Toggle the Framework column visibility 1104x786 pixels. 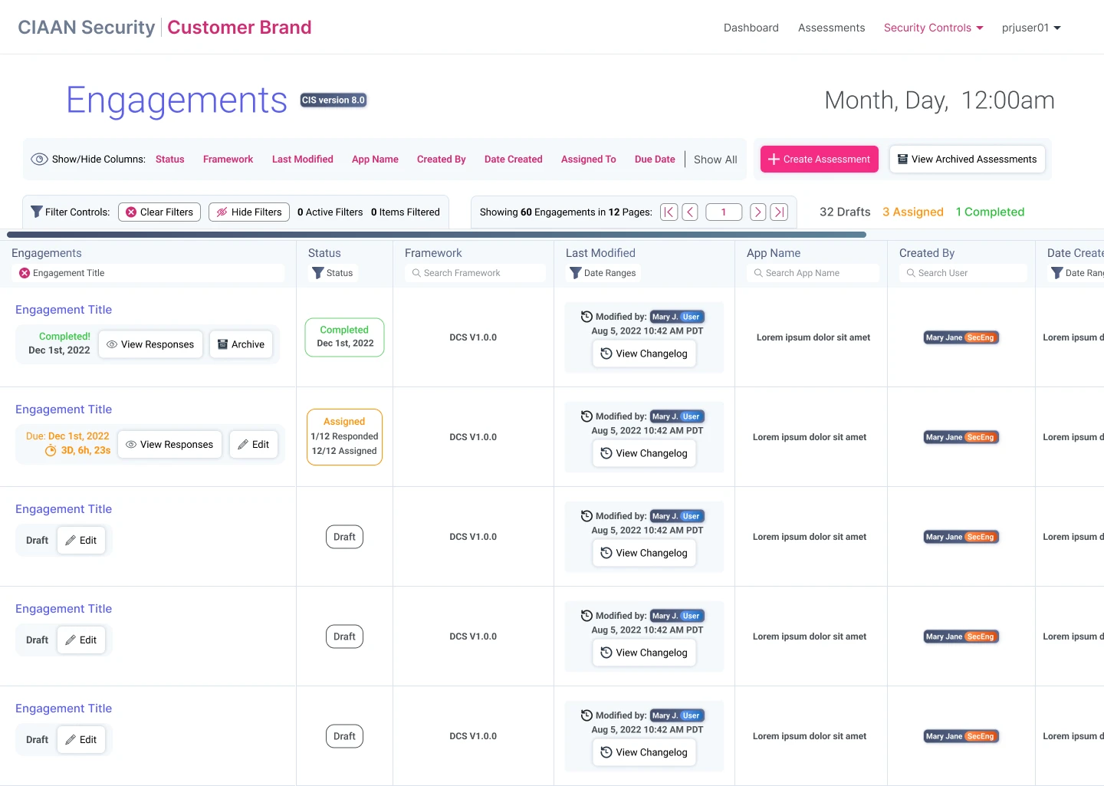pos(228,160)
